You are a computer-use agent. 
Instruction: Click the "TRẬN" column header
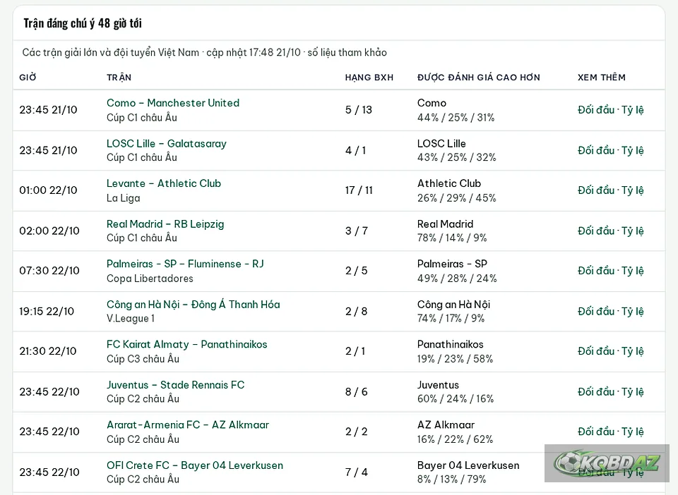coord(119,78)
